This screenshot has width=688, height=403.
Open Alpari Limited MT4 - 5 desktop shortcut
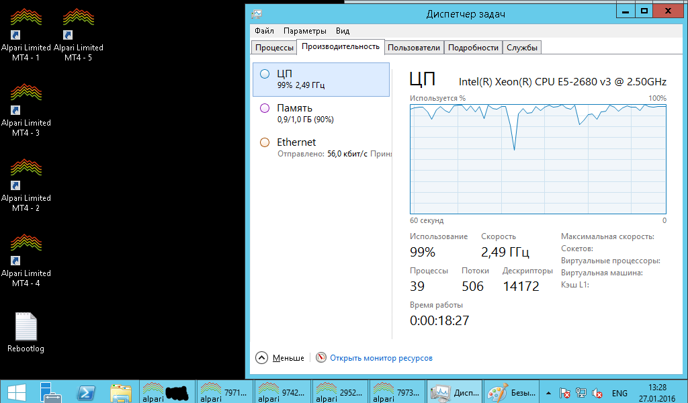click(x=79, y=36)
